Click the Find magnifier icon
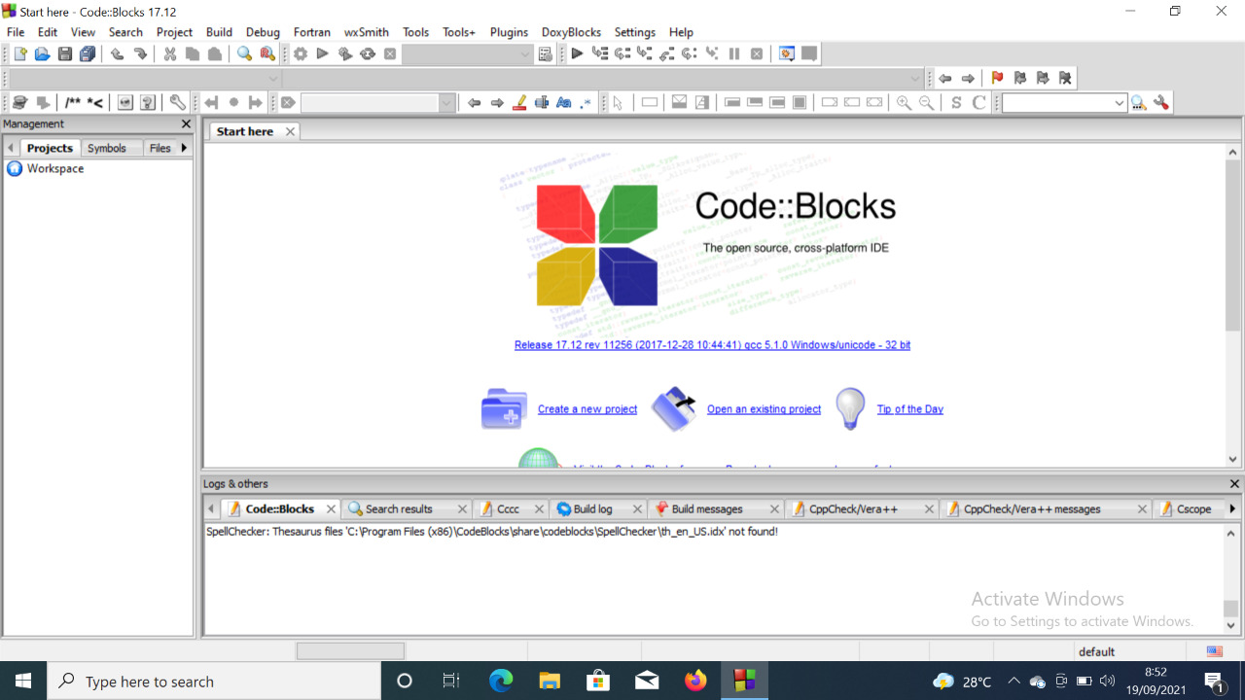 (x=244, y=54)
